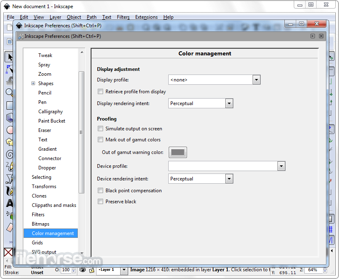Open the Display profile dropdown
The width and height of the screenshot is (339, 279).
(256, 80)
